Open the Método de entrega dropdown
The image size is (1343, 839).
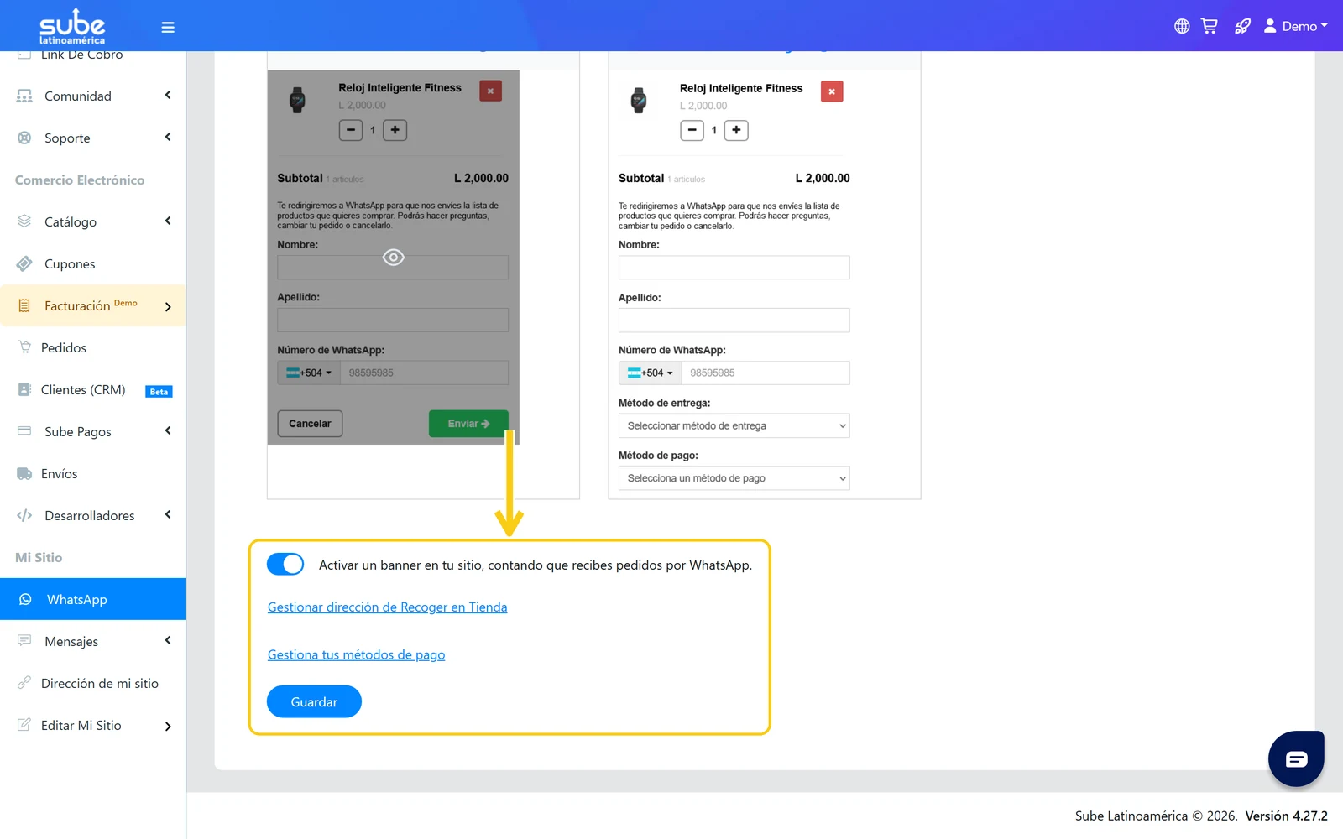click(734, 425)
